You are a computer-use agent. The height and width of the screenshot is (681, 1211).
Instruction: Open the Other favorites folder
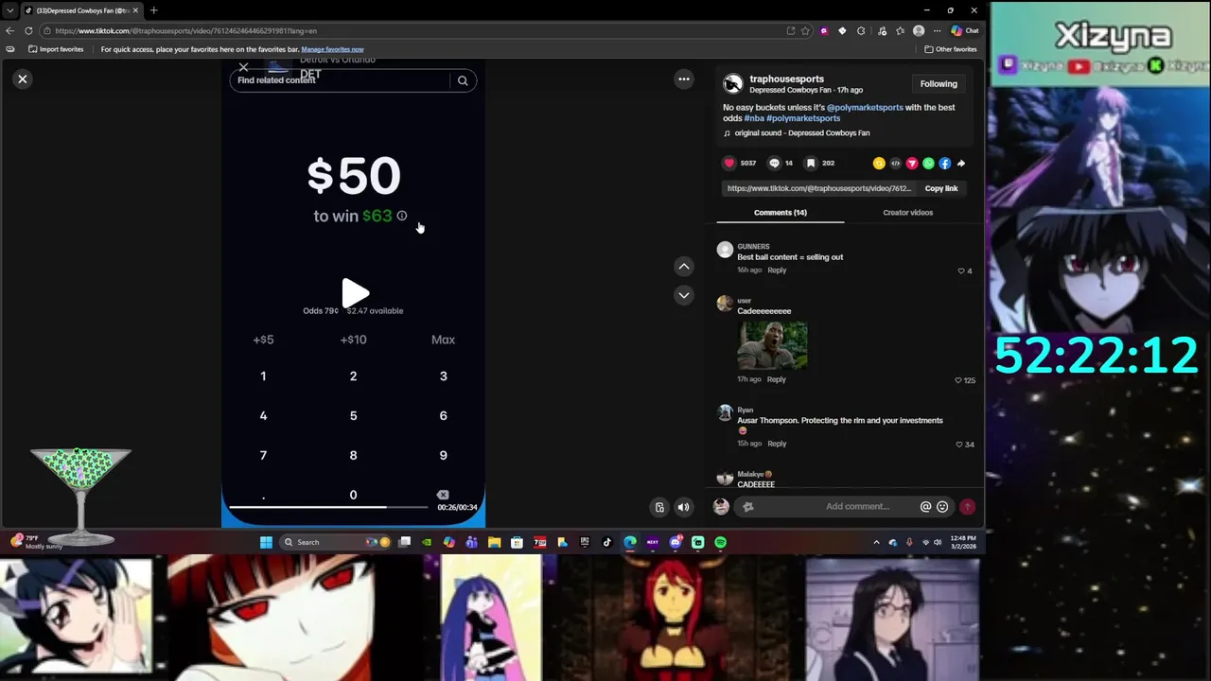coord(951,49)
